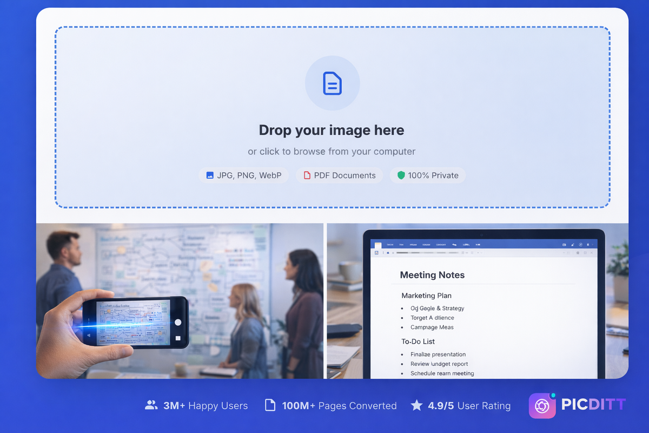Open the laptop Meeting Notes preview image
Viewport: 649px width, 433px height.
point(478,301)
